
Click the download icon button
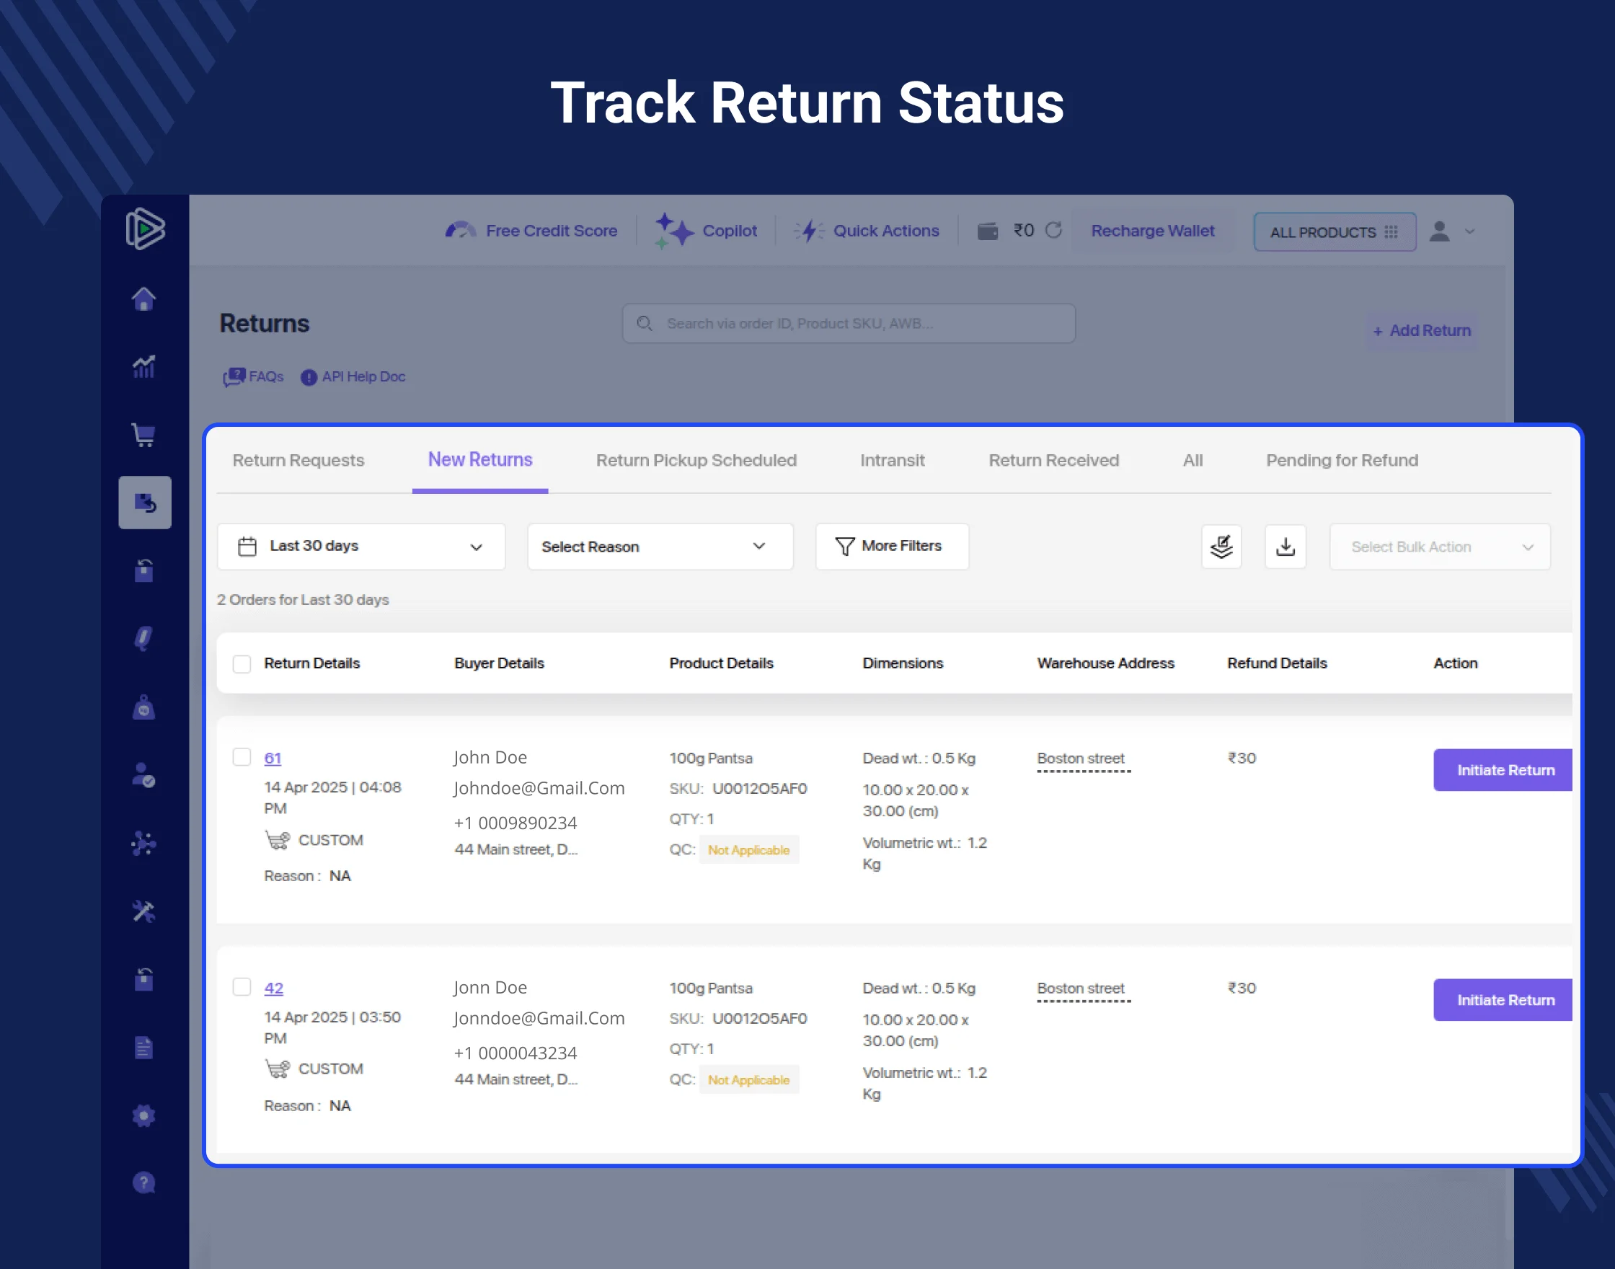[1286, 547]
